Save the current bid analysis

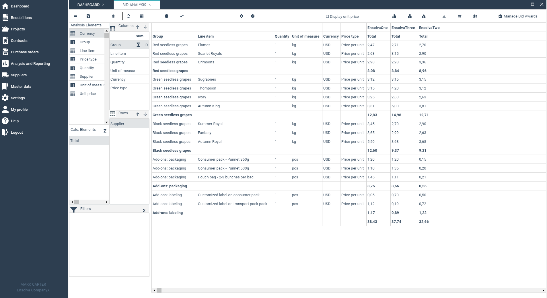88,16
